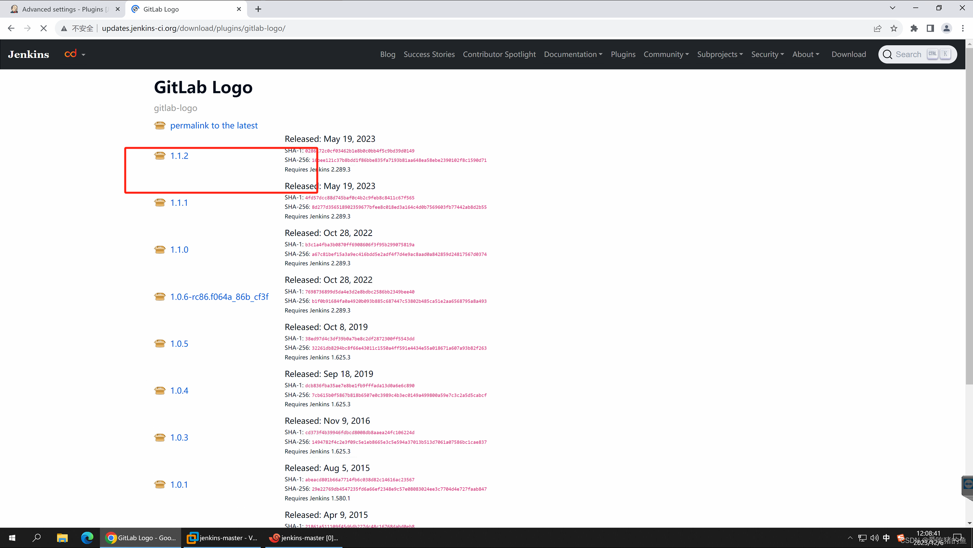Click the package icon beside permalink to the latest

click(160, 126)
